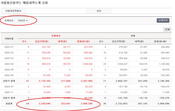Click the value 2,179,162 in 상반기 합계
The width and height of the screenshot is (175, 111).
(x=45, y=81)
